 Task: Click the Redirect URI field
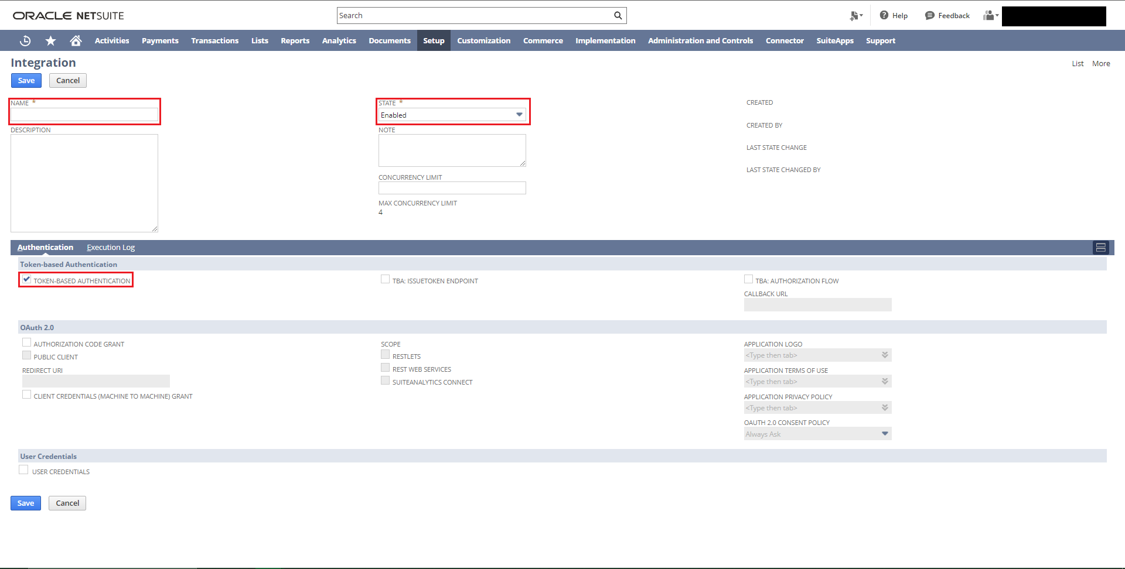pos(96,381)
